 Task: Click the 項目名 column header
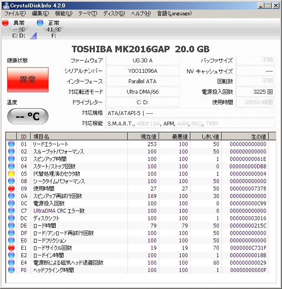[x=79, y=136]
